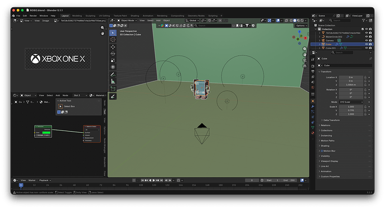This screenshot has height=208, width=385.
Task: Toggle visibility eye for Camera in outliner
Action: point(367,41)
